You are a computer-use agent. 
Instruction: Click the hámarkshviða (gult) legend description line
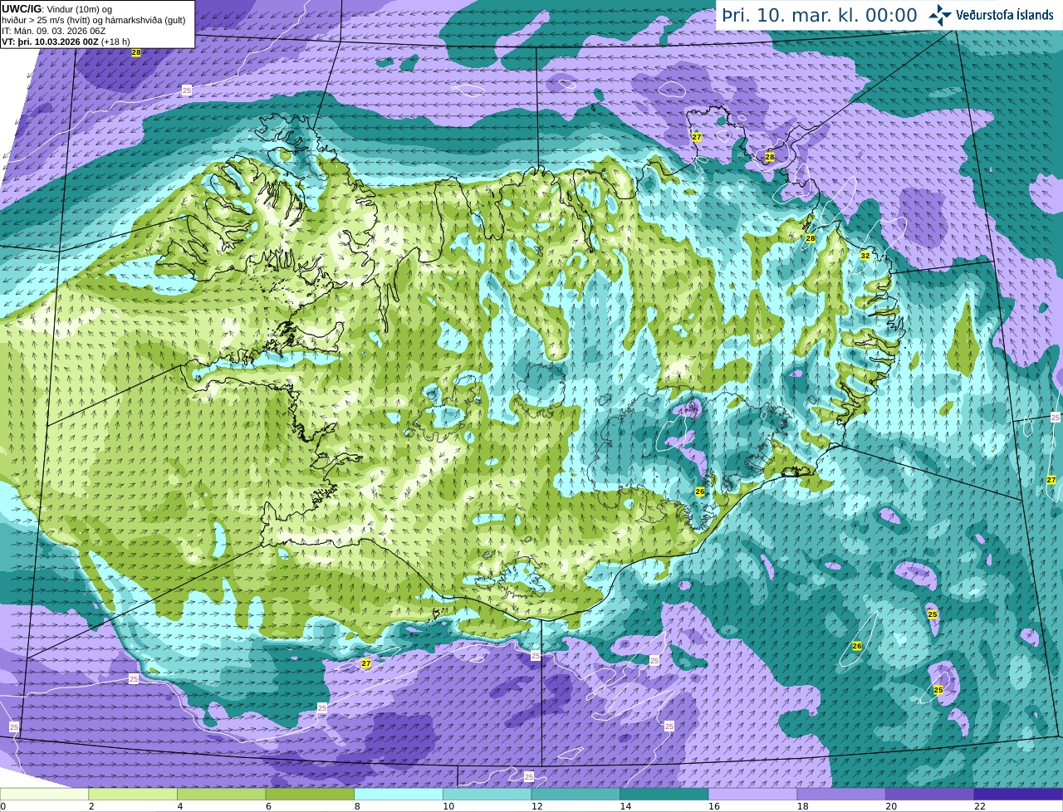93,20
